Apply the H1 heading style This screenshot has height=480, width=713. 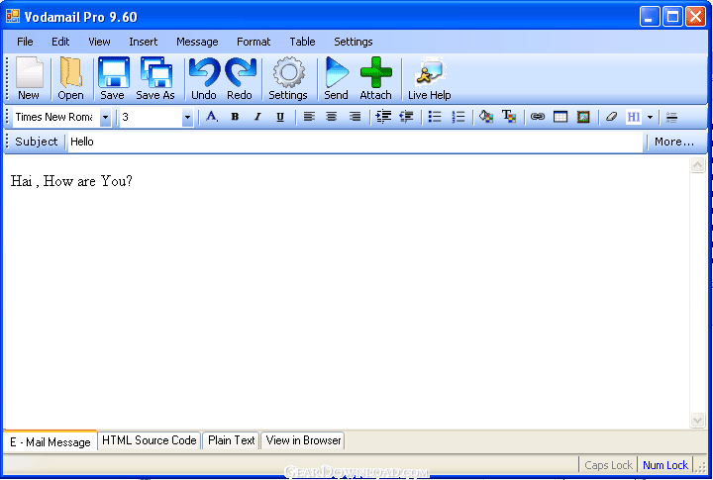click(634, 117)
